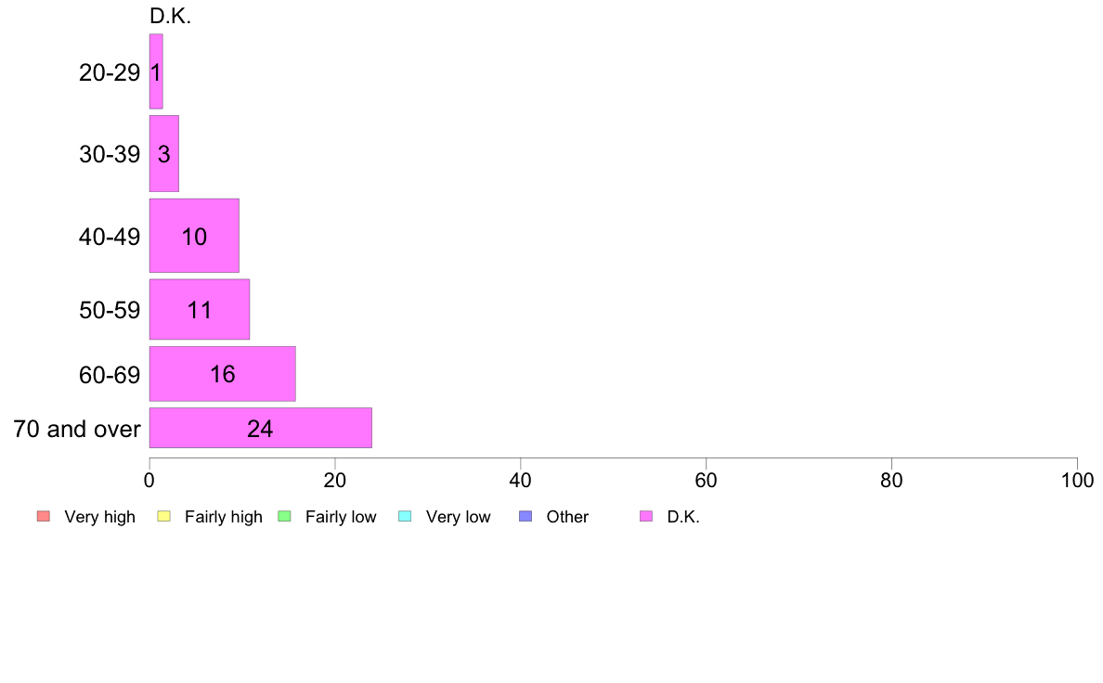This screenshot has height=683, width=1103.
Task: Click the D.K. magenta legend swatch
Action: 646,516
